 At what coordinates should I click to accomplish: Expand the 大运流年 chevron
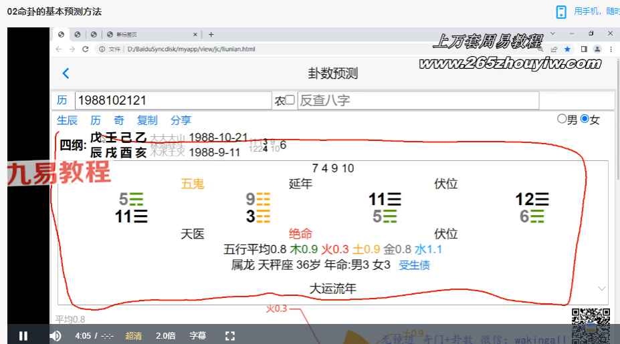pos(601,289)
